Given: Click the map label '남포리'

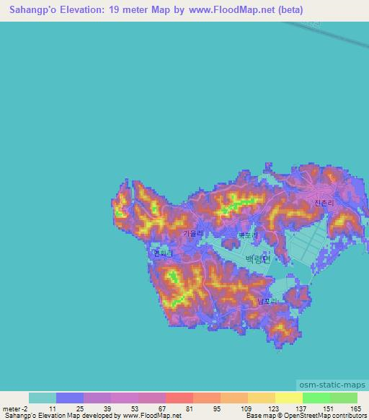Looking at the screenshot, I should [x=267, y=302].
